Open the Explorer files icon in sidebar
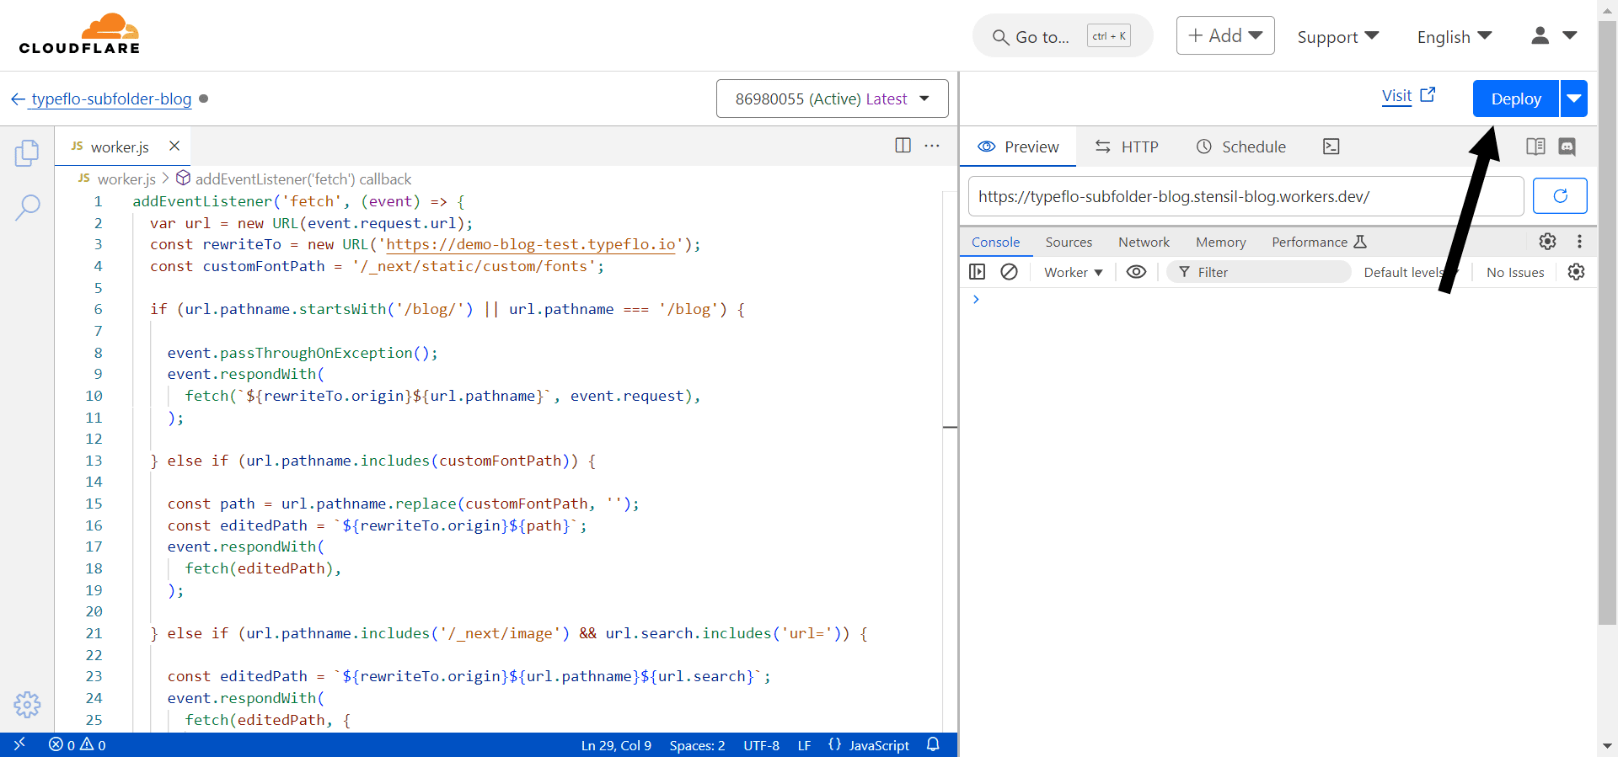 click(27, 152)
